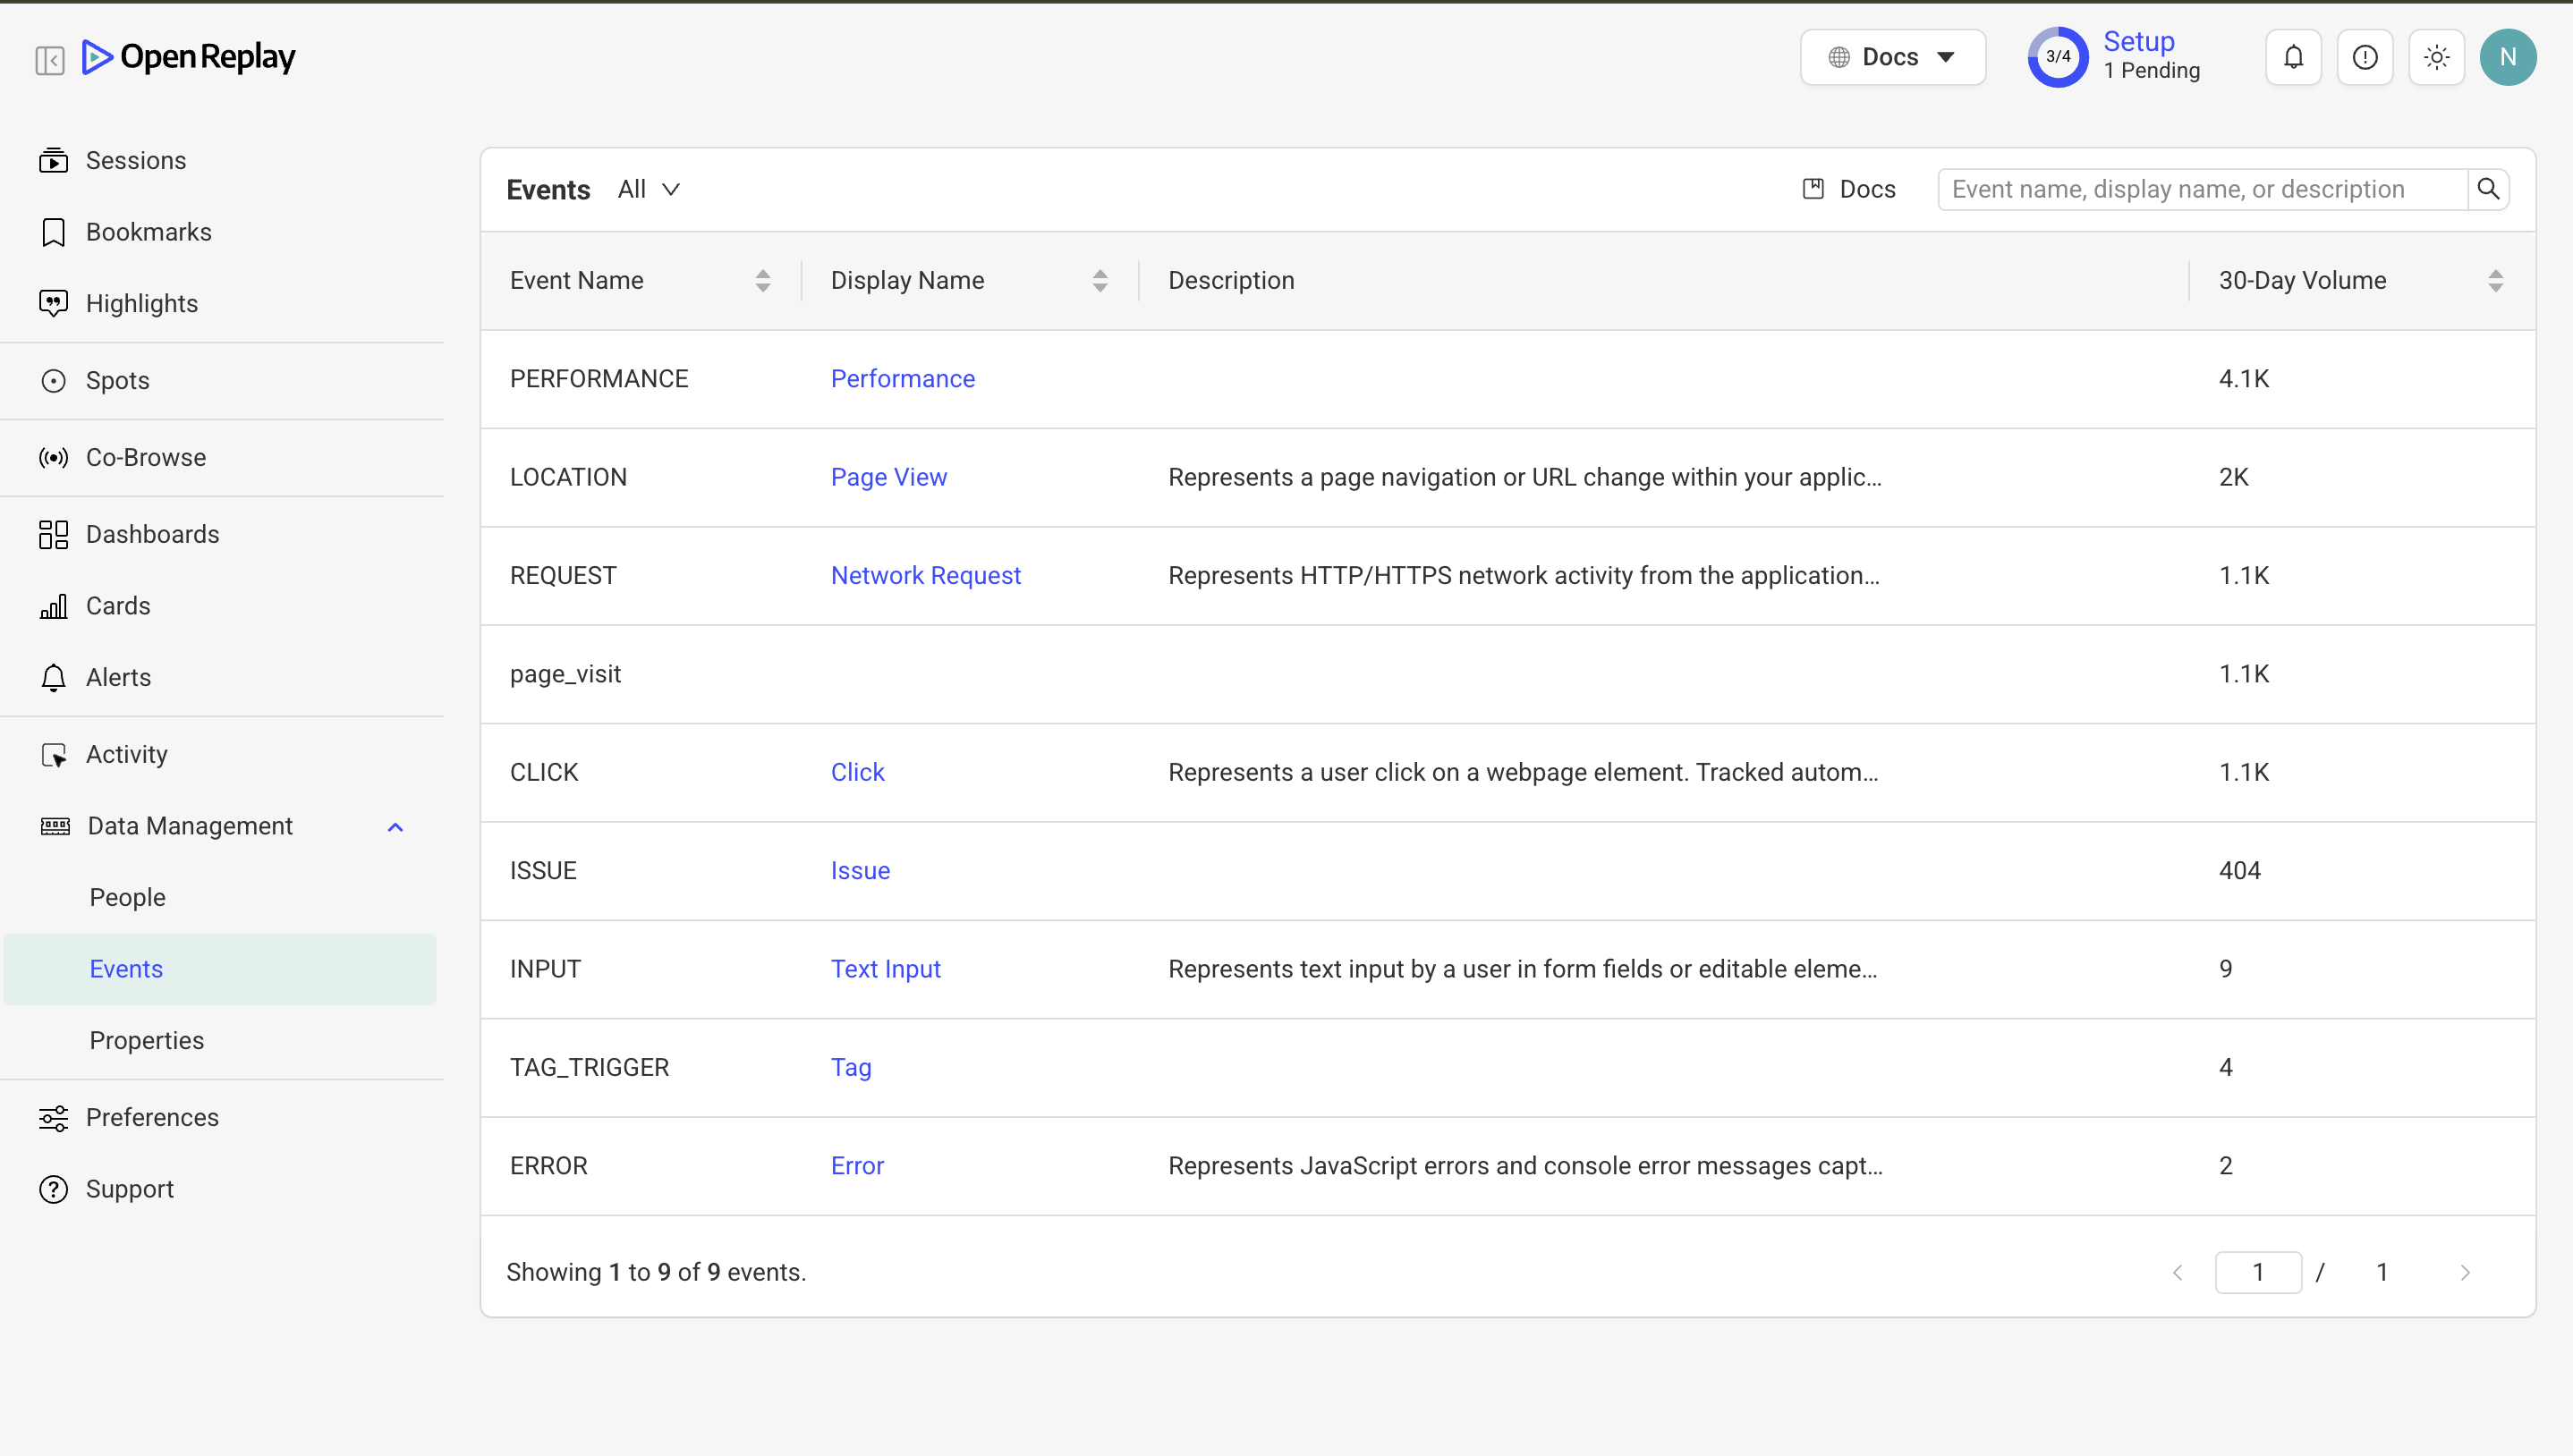2573x1456 pixels.
Task: Click the TAG_TRIGGER event name cell
Action: (x=589, y=1067)
